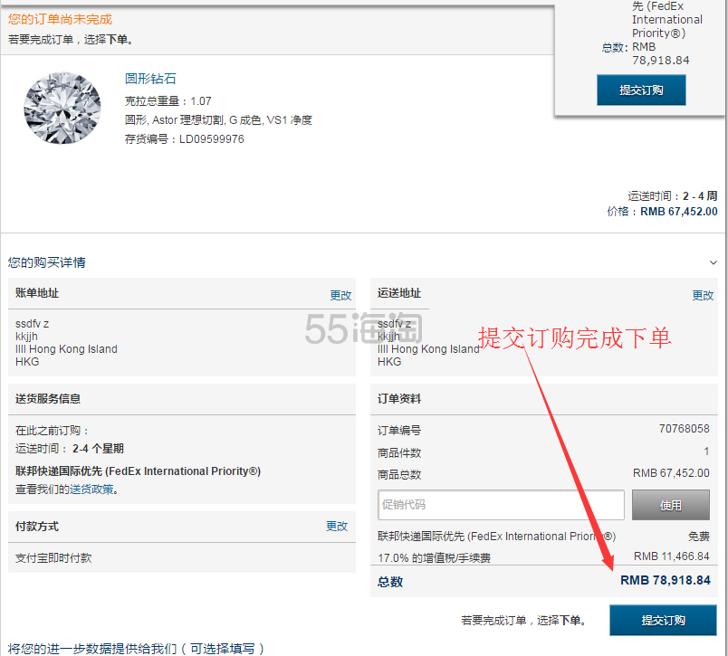The image size is (728, 656).
Task: Click 提交订购 button beneath the 总数 row
Action: click(x=663, y=620)
